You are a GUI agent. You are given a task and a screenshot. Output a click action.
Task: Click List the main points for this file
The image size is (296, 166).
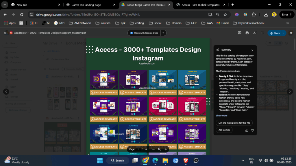[x=234, y=123]
